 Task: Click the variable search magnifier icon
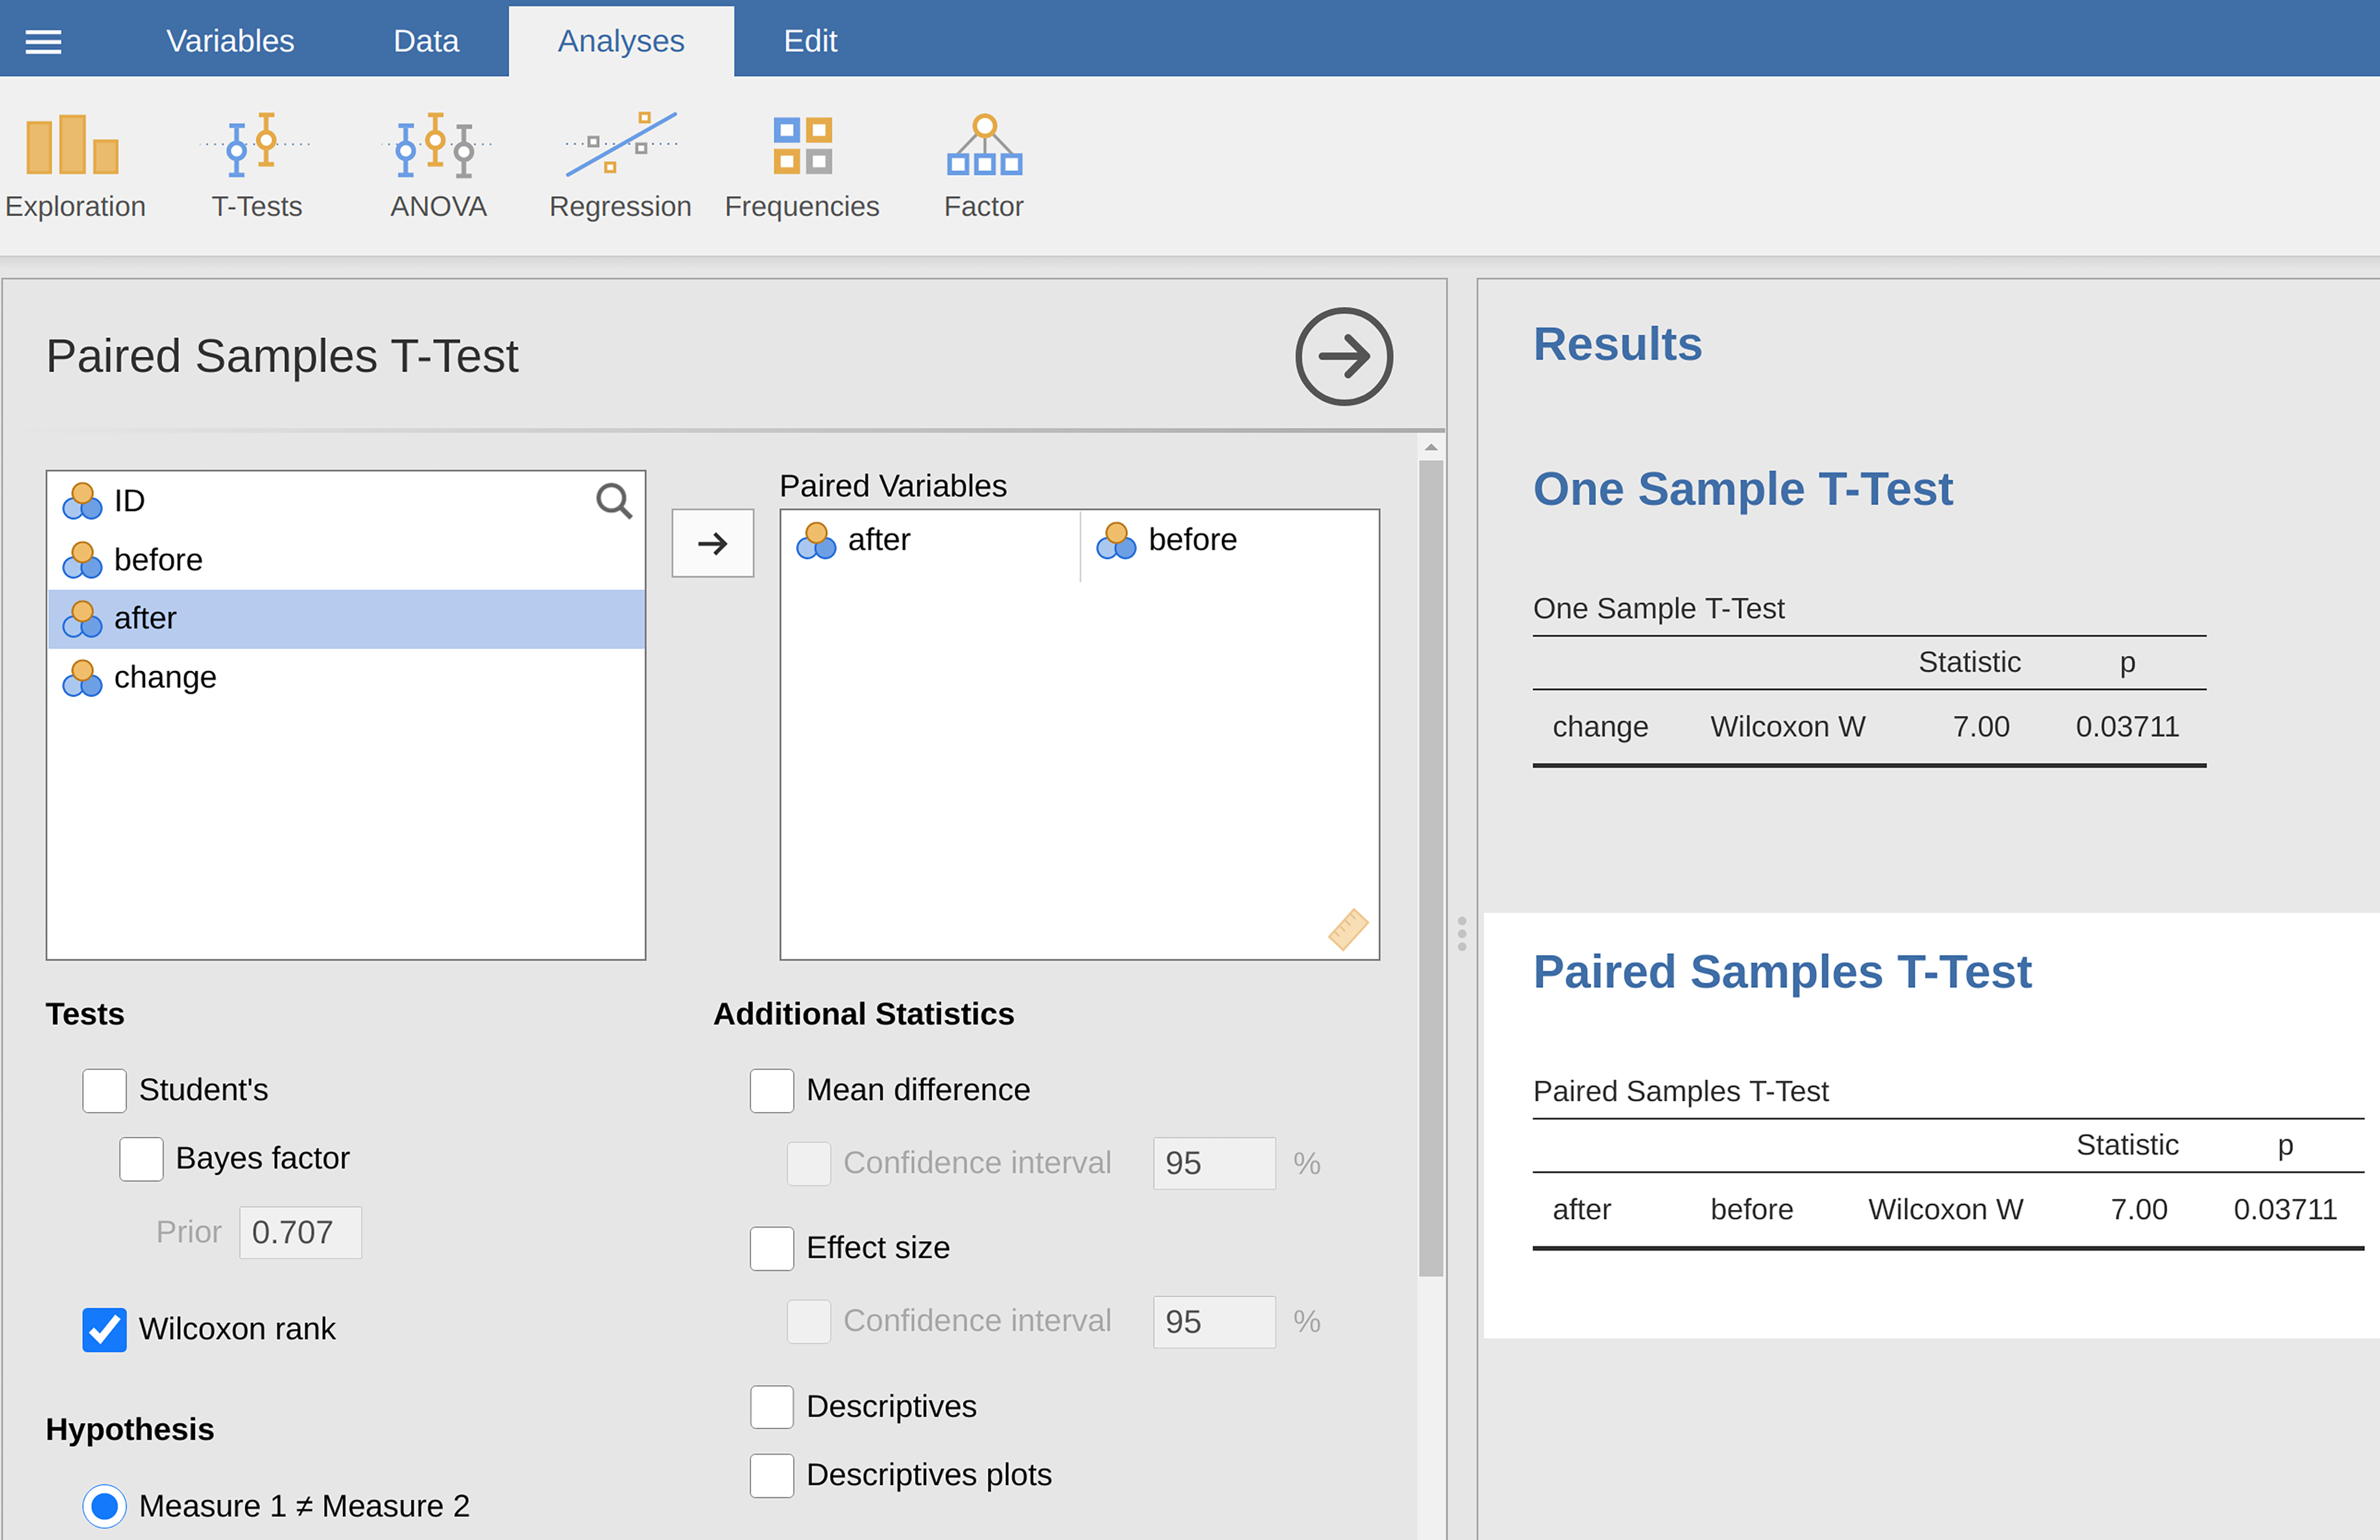(x=614, y=501)
